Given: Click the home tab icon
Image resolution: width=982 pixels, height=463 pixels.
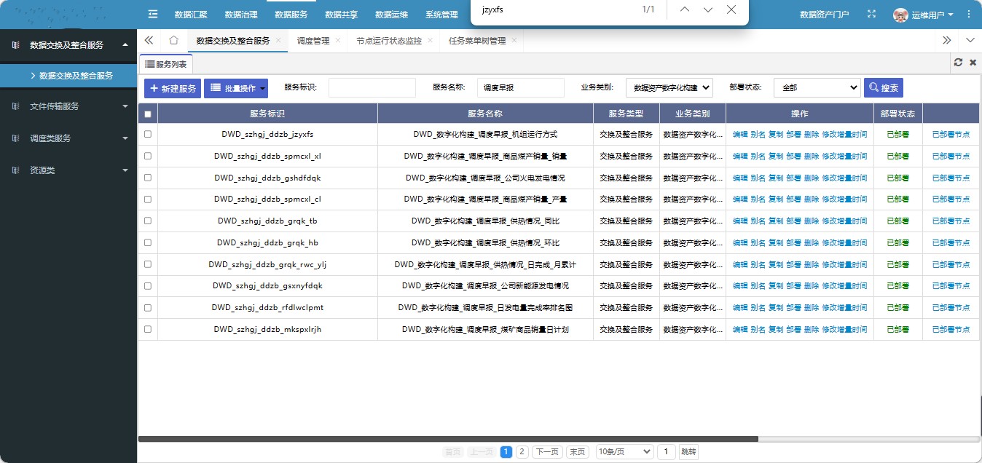Looking at the screenshot, I should pyautogui.click(x=173, y=40).
